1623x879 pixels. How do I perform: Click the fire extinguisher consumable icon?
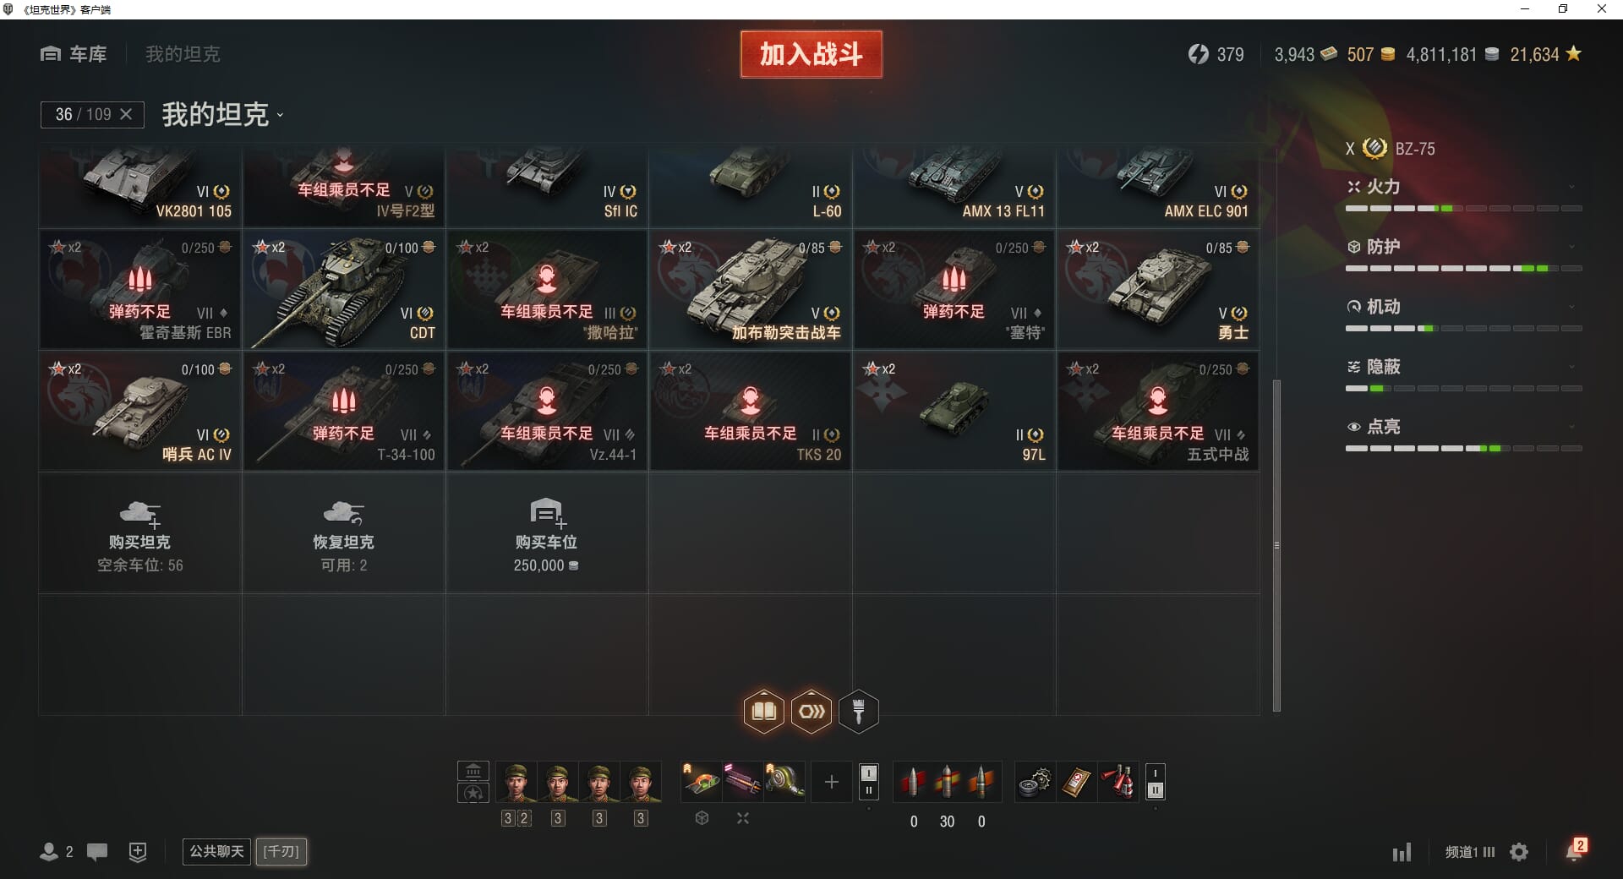coord(1118,782)
